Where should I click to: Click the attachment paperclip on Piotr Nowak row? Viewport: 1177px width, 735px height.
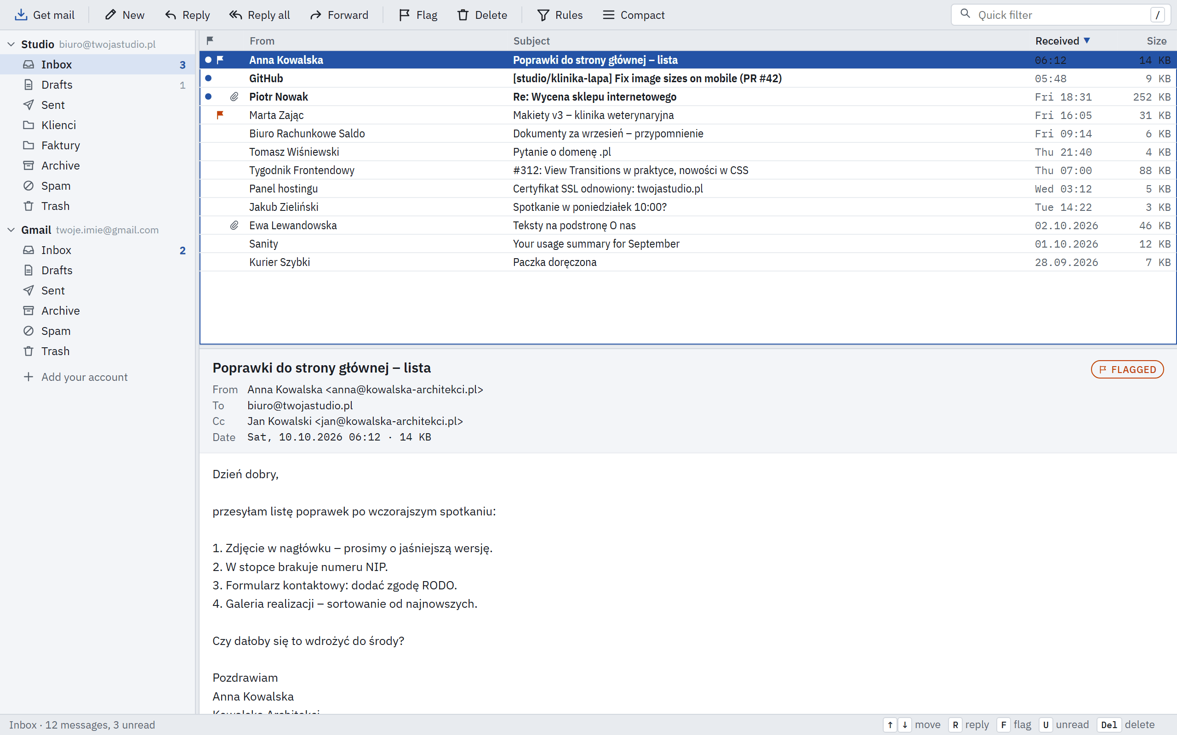tap(234, 97)
